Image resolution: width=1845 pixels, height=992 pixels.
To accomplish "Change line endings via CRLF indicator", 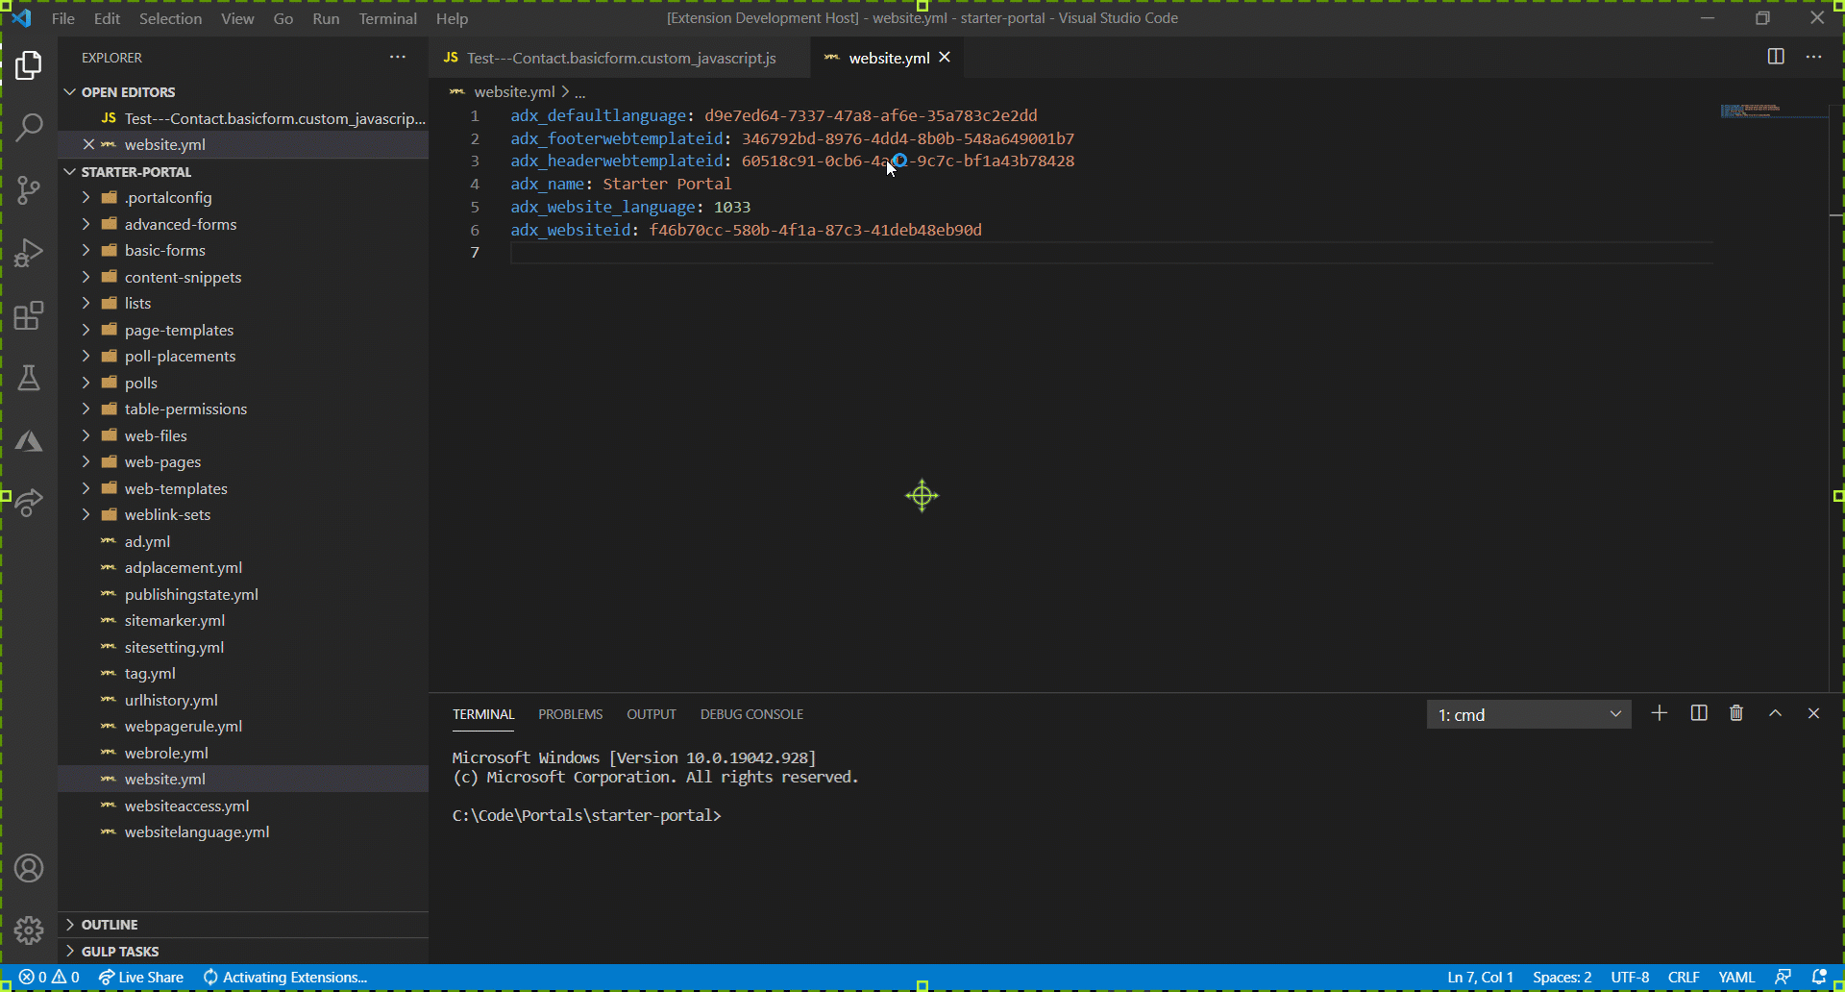I will click(x=1684, y=977).
